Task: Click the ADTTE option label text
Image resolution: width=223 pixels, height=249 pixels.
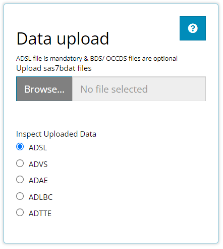Action: 40,214
